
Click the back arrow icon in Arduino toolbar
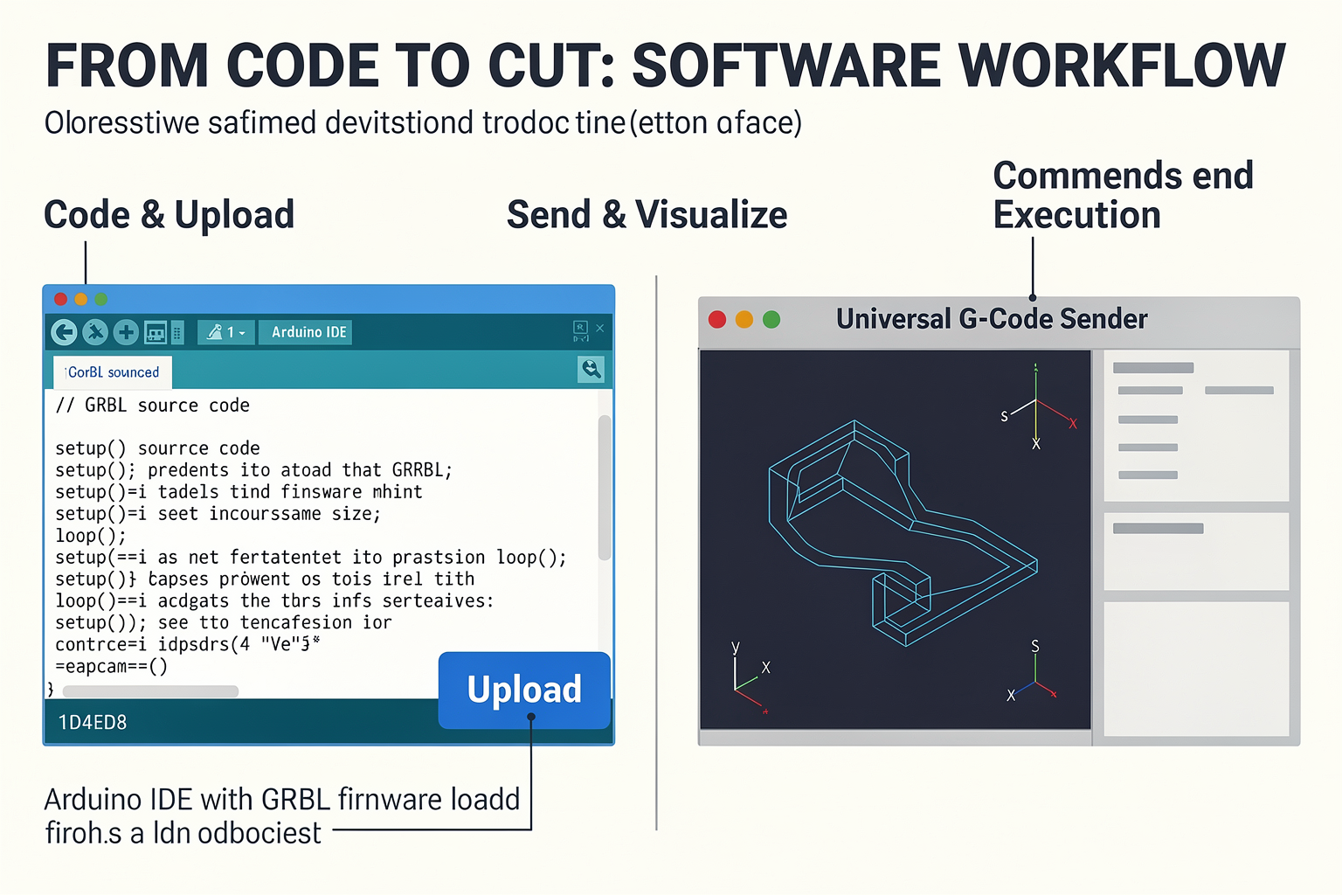click(x=64, y=332)
